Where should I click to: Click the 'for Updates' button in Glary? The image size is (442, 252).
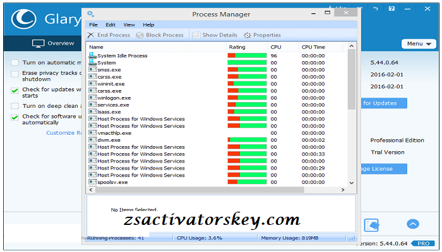384,103
